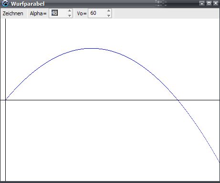The width and height of the screenshot is (220, 183).
Task: Click the Alpha= label
Action: [38, 13]
